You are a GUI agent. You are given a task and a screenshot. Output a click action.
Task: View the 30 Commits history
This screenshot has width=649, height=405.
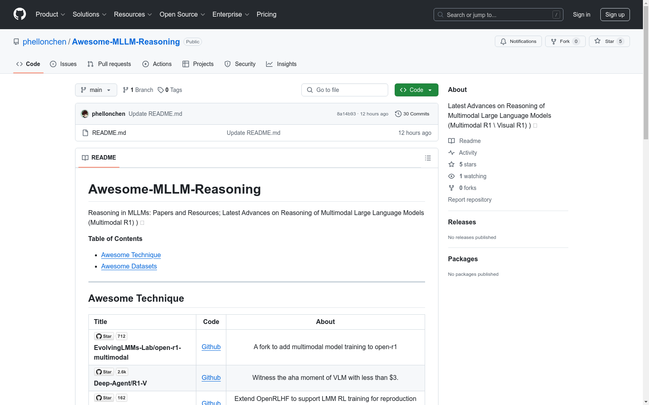tap(412, 114)
